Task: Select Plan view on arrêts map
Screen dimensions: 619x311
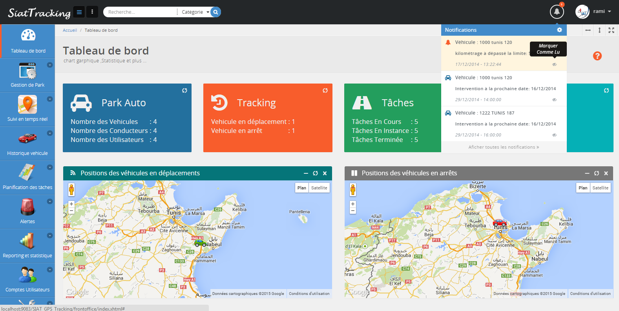Action: (x=583, y=188)
